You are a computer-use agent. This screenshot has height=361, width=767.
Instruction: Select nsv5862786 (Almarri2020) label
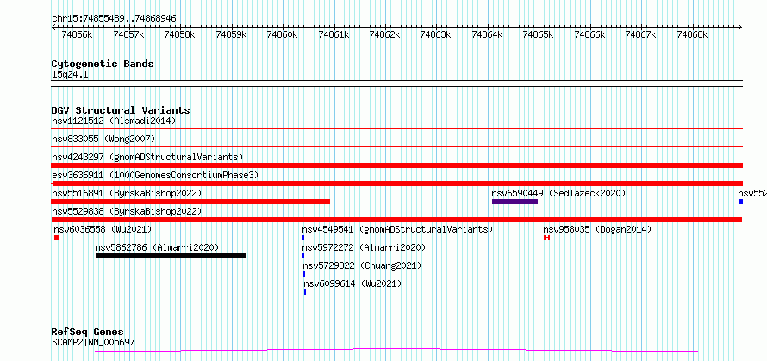point(157,247)
